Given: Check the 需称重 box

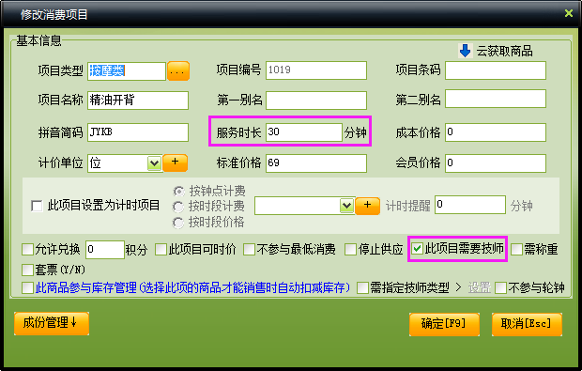Looking at the screenshot, I should tap(516, 249).
